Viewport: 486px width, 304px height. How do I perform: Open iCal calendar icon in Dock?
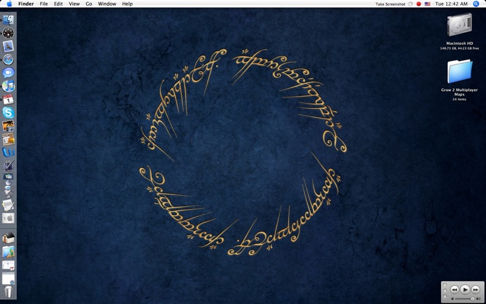pos(9,99)
